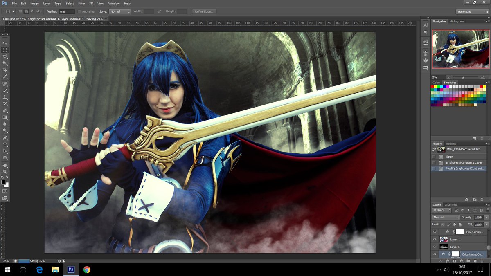
Task: Select the Move tool
Action: (5, 43)
